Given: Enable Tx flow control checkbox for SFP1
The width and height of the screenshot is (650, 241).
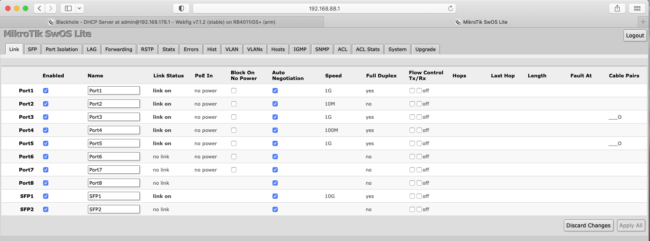Looking at the screenshot, I should (x=412, y=196).
